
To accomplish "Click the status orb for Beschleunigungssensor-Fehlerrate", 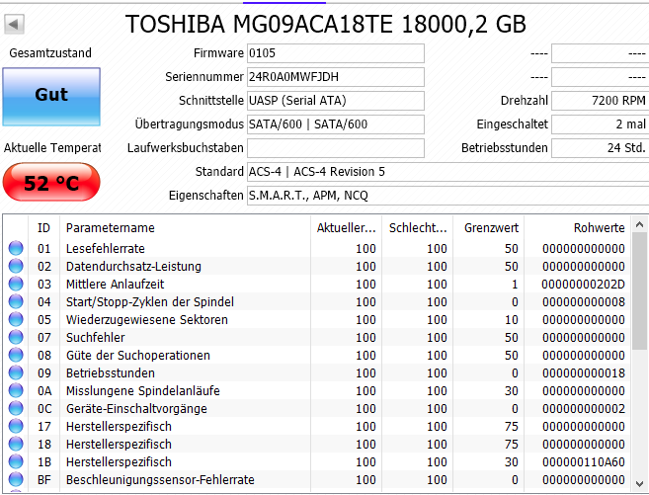I will click(16, 480).
